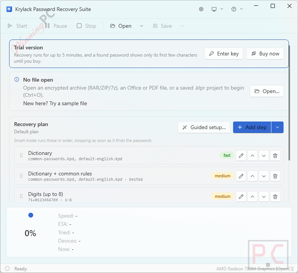The width and height of the screenshot is (298, 273).
Task: Click the AMD Radeon 780M Graphics status text
Action: pyautogui.click(x=255, y=269)
